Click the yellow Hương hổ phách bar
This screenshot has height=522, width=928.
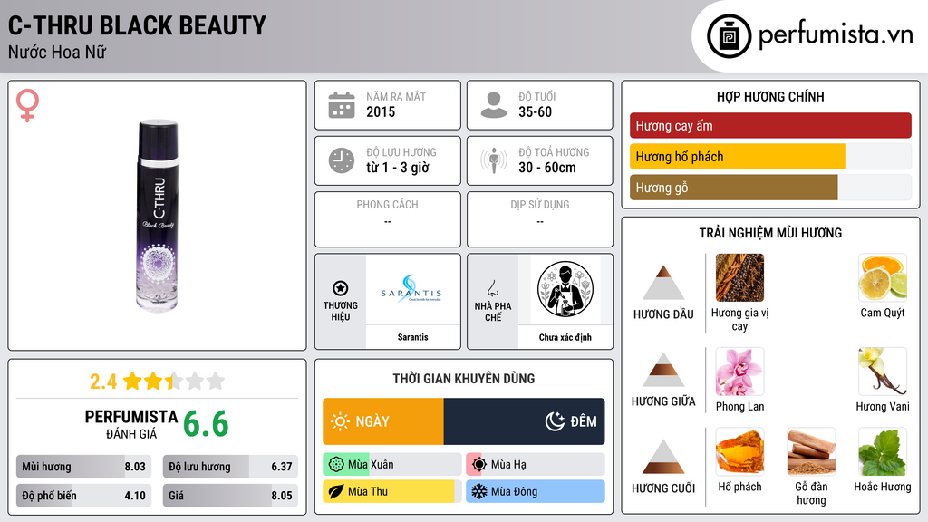point(738,157)
